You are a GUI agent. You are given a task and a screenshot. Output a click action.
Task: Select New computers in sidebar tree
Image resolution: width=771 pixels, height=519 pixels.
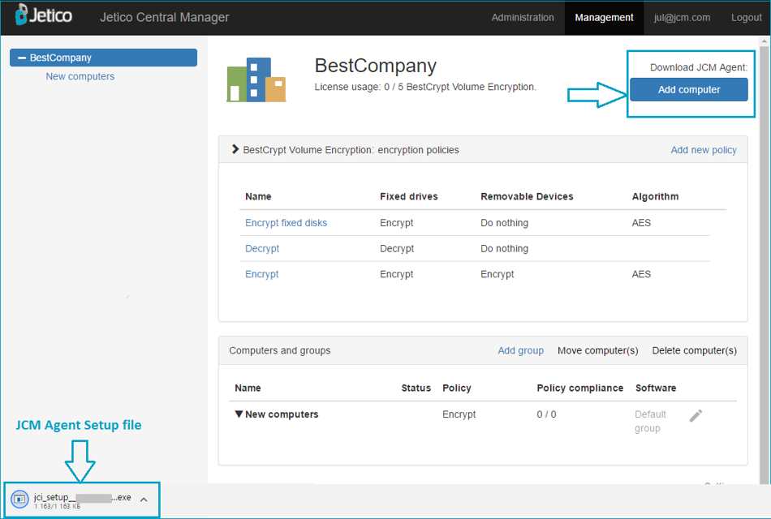tap(80, 77)
